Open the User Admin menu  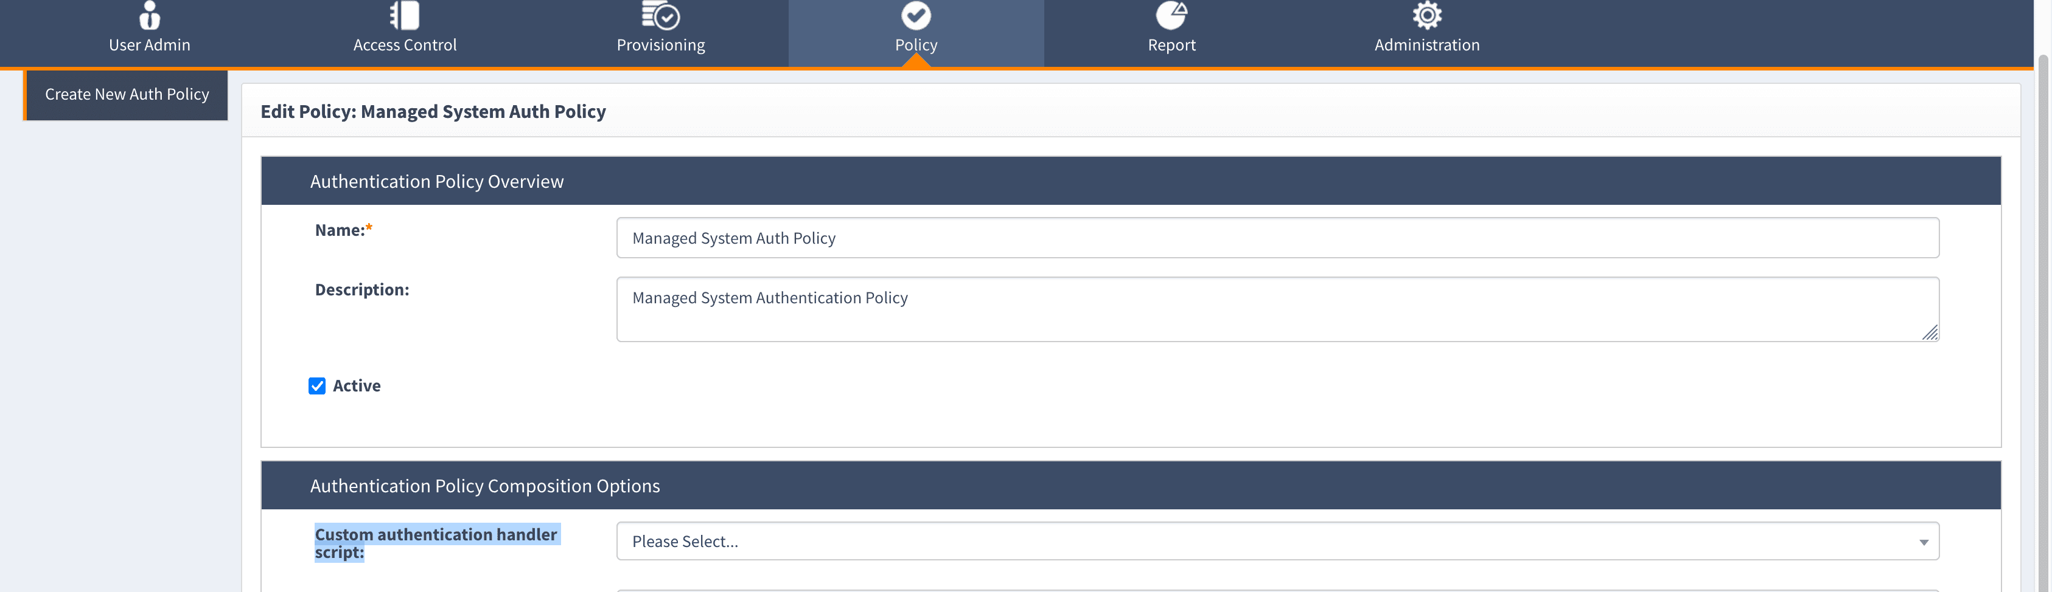tap(150, 33)
